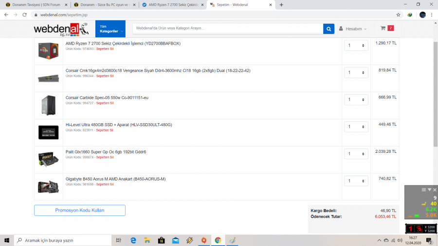Remove Hi-Level Ultra SSD via Sepetten Sil
This screenshot has height=246, width=438.
(x=105, y=130)
